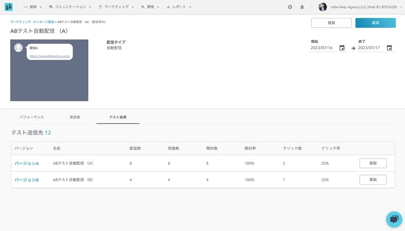Open calendar picker for end date
The height and width of the screenshot is (231, 405).
(x=389, y=48)
